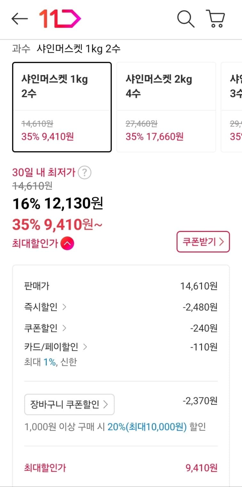This screenshot has height=487, width=242.
Task: Open 즉시할인 details
Action: [x=45, y=307]
